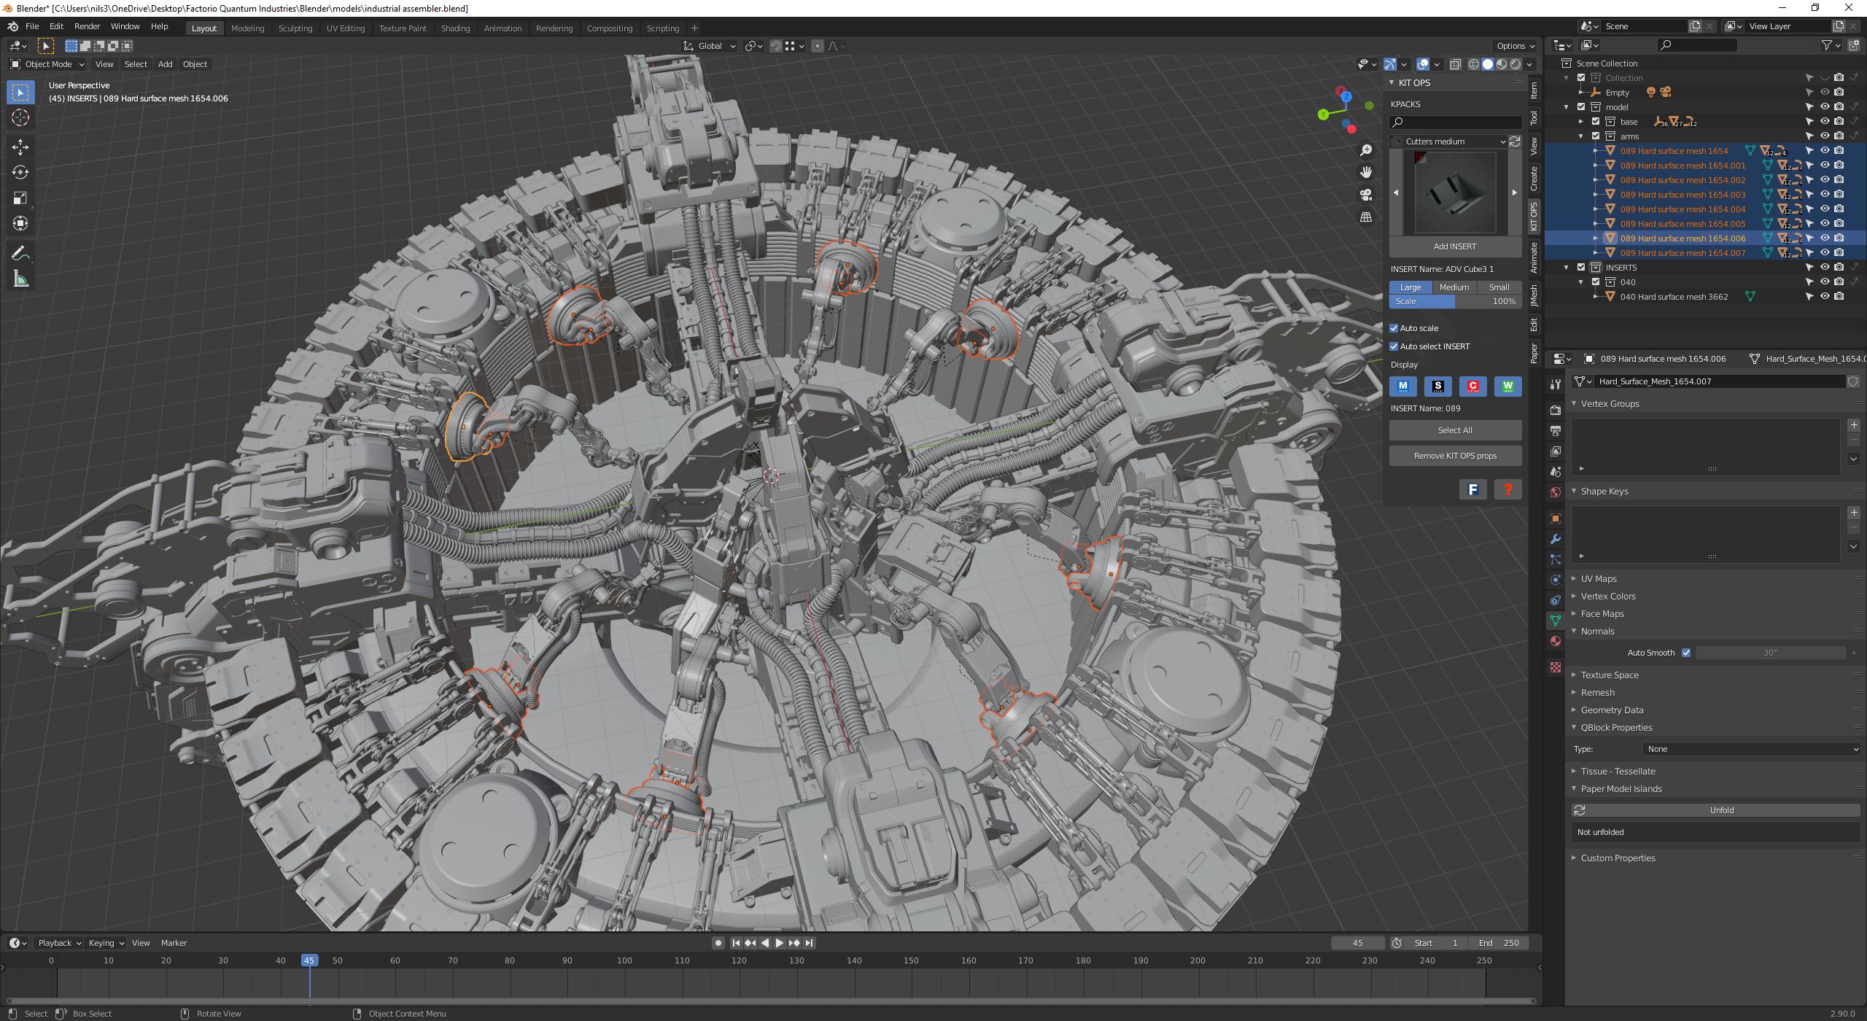This screenshot has width=1867, height=1021.
Task: Toggle Auto select INSERT checkbox
Action: (1394, 346)
